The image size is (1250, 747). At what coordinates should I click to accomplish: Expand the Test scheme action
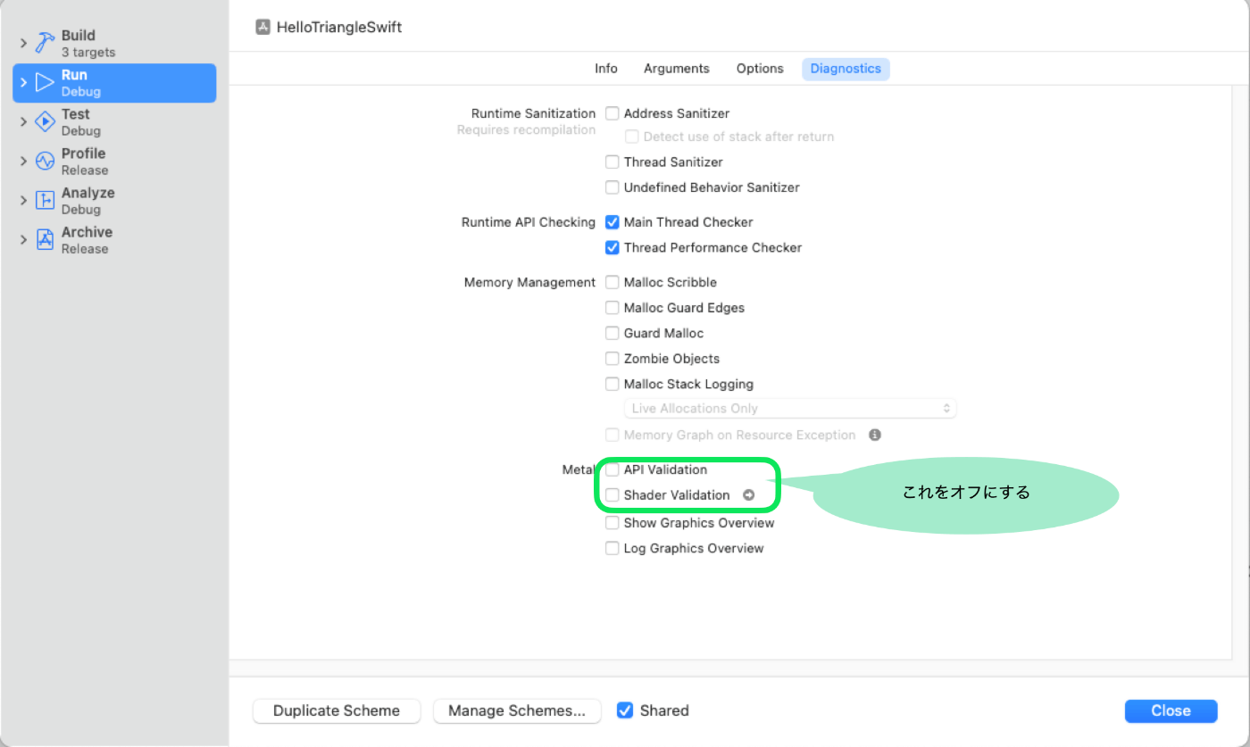[24, 122]
